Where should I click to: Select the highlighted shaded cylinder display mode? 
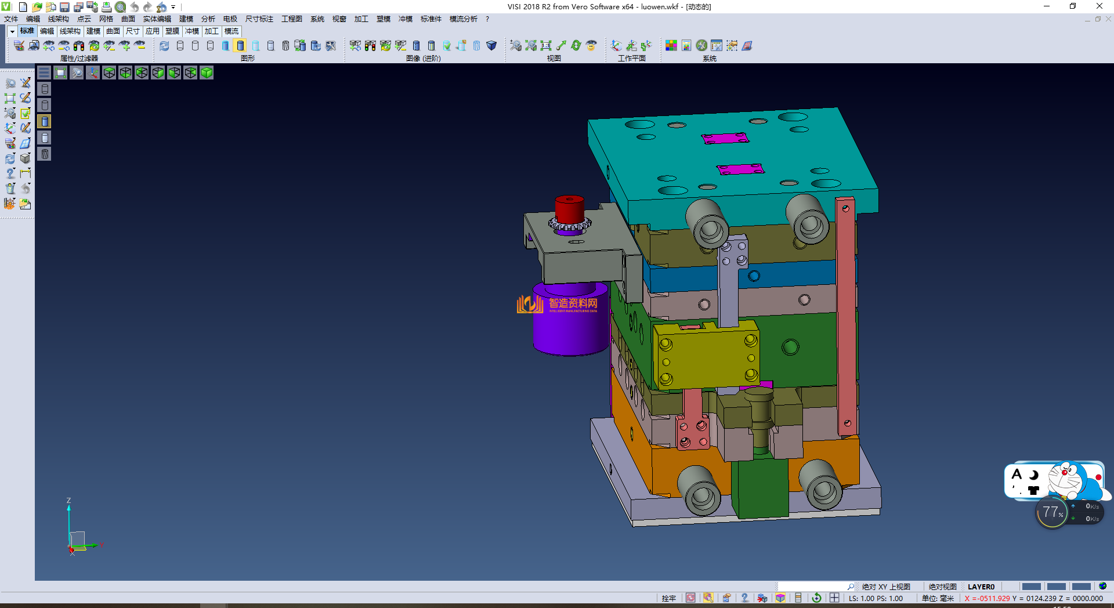(x=240, y=45)
